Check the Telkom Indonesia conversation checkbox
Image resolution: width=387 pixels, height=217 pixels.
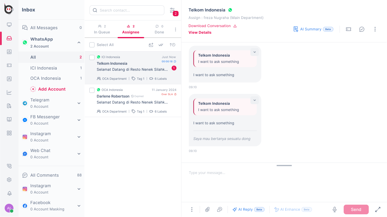tap(92, 57)
